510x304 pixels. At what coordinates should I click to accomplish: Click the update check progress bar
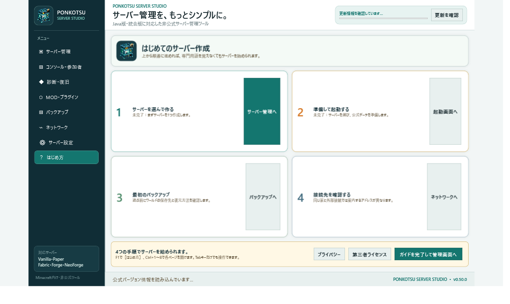coord(383,19)
